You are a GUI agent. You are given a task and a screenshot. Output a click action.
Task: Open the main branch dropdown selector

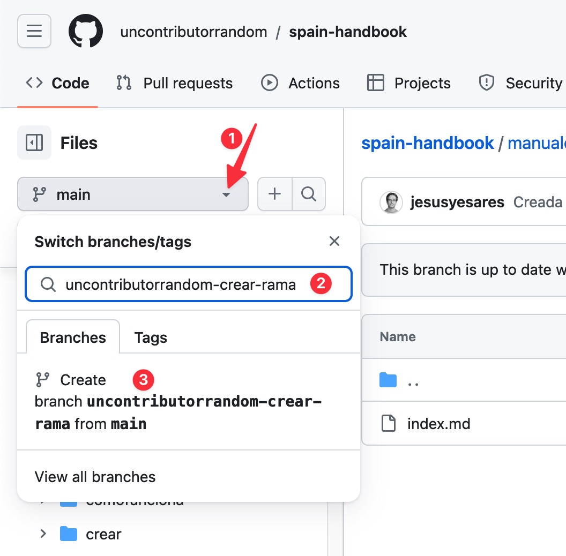(133, 194)
